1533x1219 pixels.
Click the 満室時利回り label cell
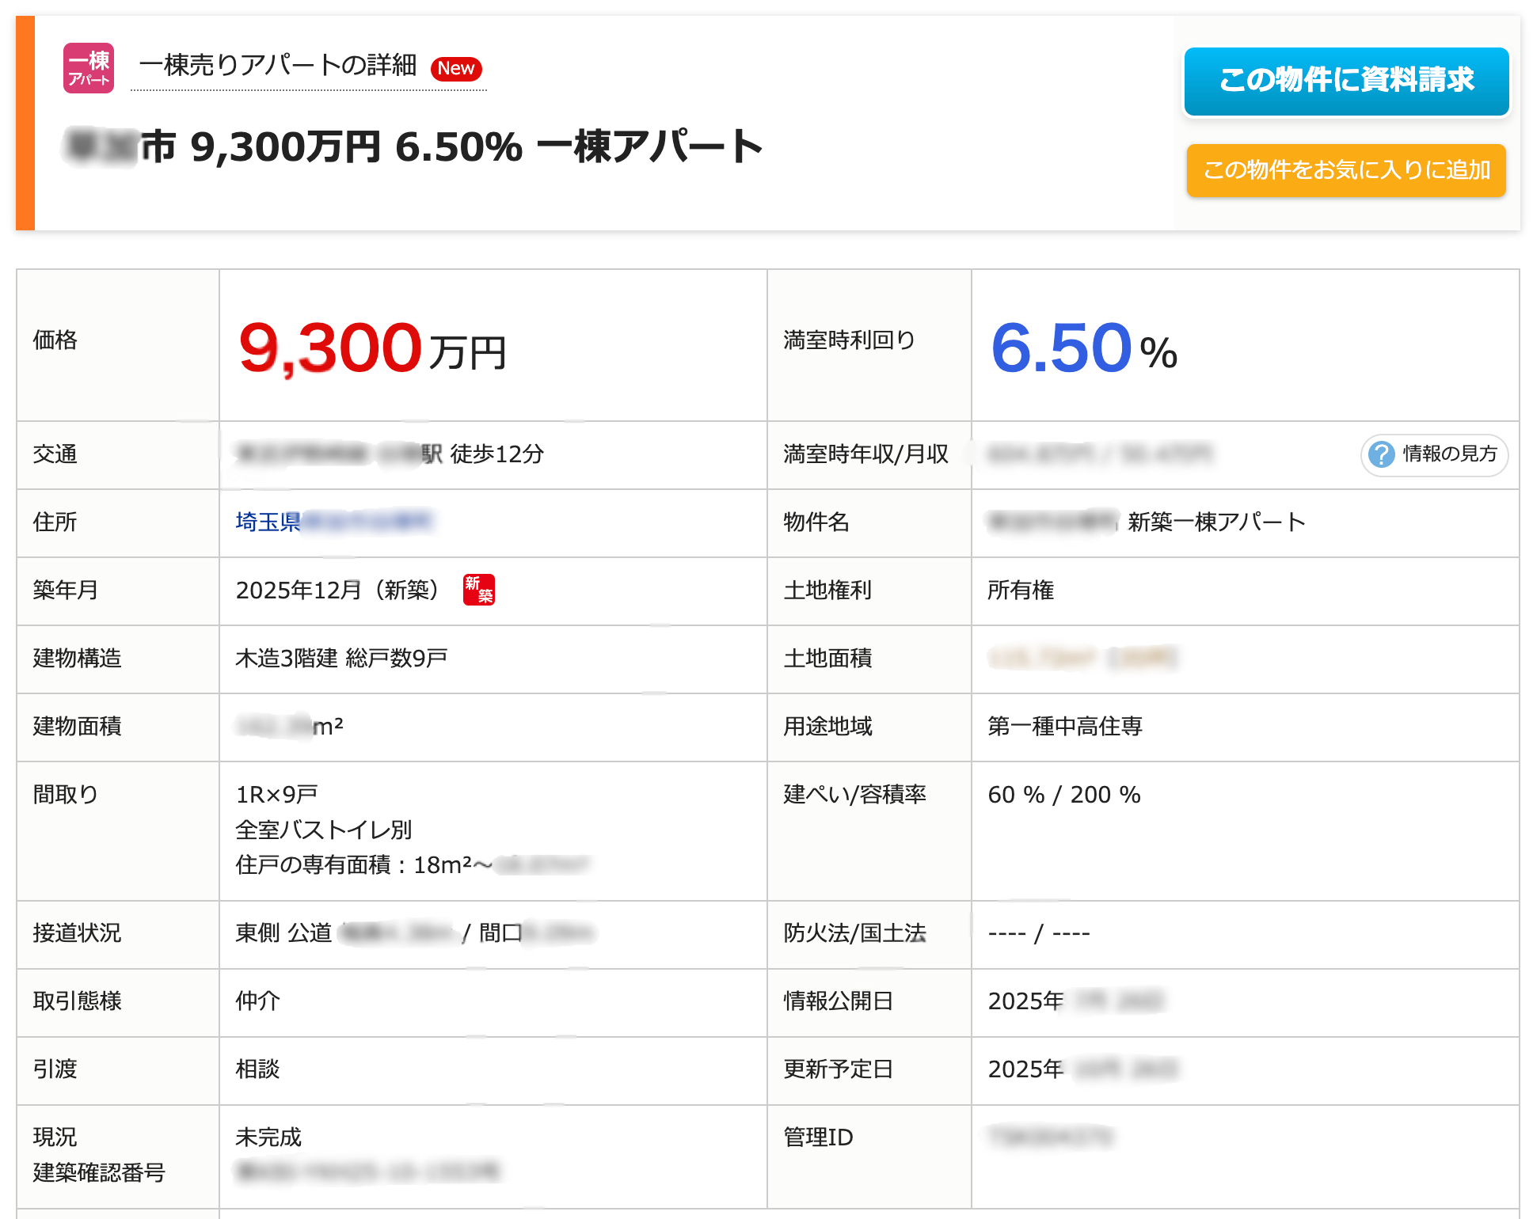(x=869, y=345)
